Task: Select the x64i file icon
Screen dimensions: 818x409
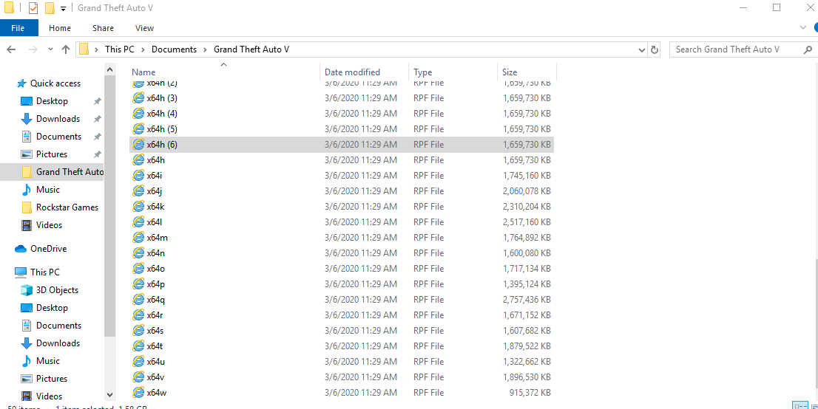Action: pos(138,176)
